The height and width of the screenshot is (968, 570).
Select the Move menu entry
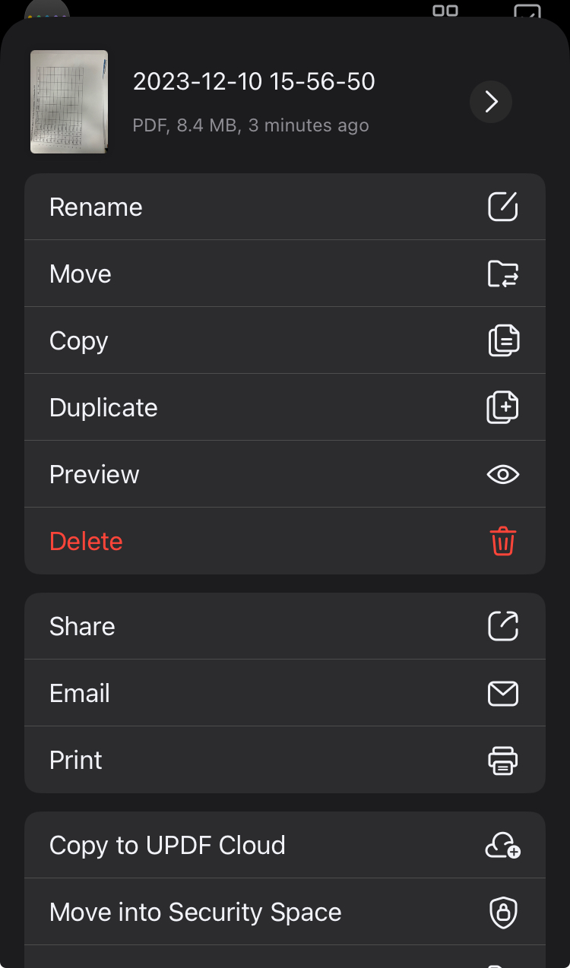pyautogui.click(x=81, y=274)
